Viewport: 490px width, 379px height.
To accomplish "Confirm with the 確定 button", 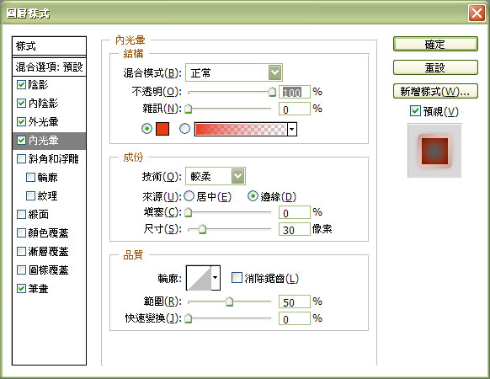I will (x=435, y=44).
